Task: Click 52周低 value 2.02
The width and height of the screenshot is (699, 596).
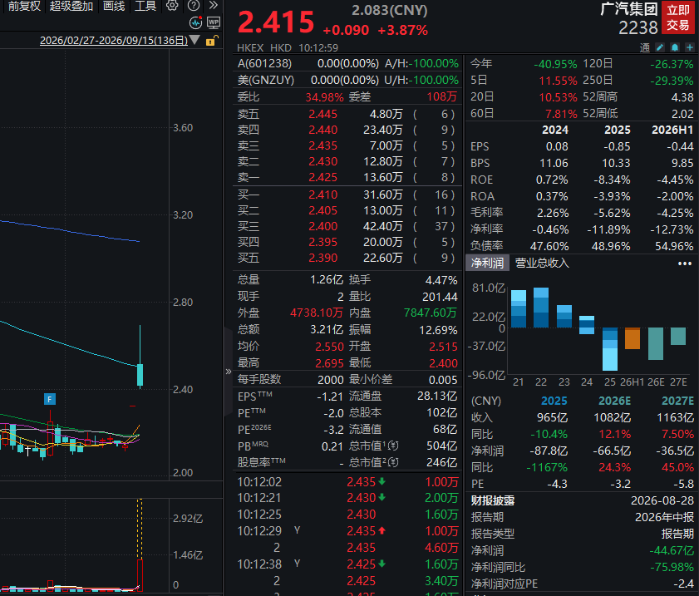Action: [x=682, y=114]
